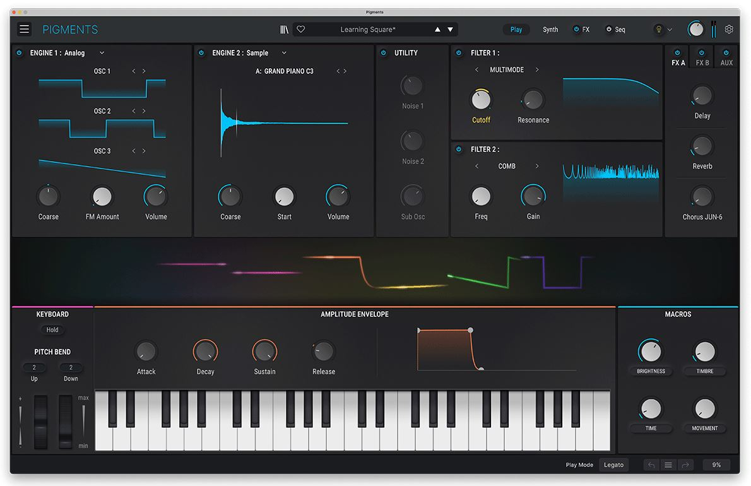Switch to the FX view tab
Screen dimensions: 751x486
(x=586, y=29)
